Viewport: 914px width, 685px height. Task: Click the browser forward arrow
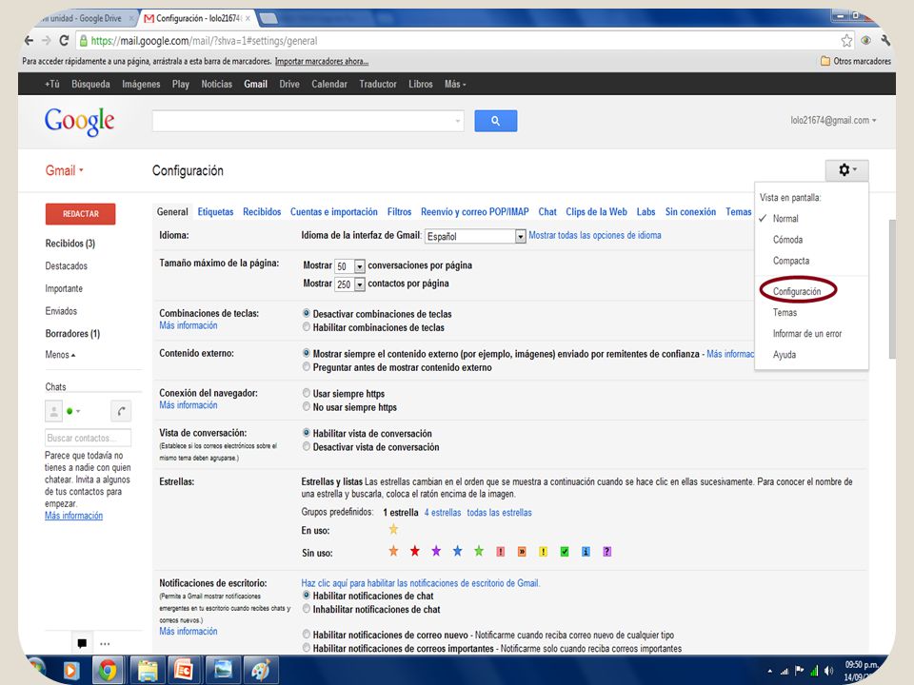(x=46, y=41)
